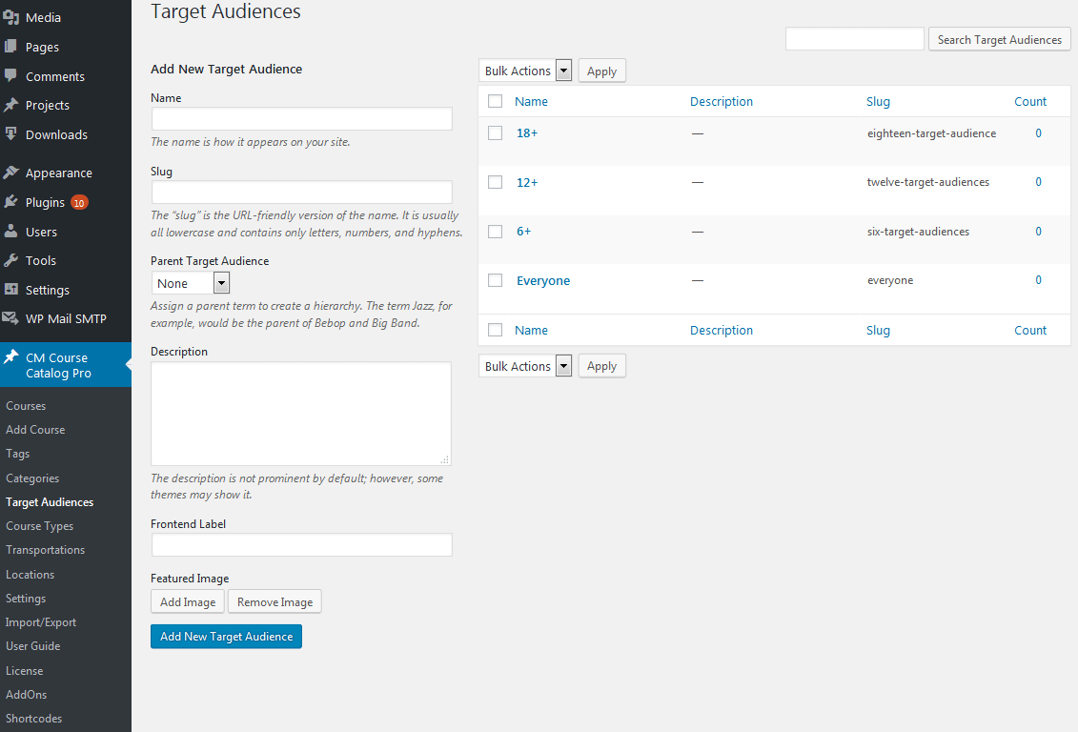Screen dimensions: 1078x732
Task: Click the Pages icon in sidebar
Action: pyautogui.click(x=10, y=46)
